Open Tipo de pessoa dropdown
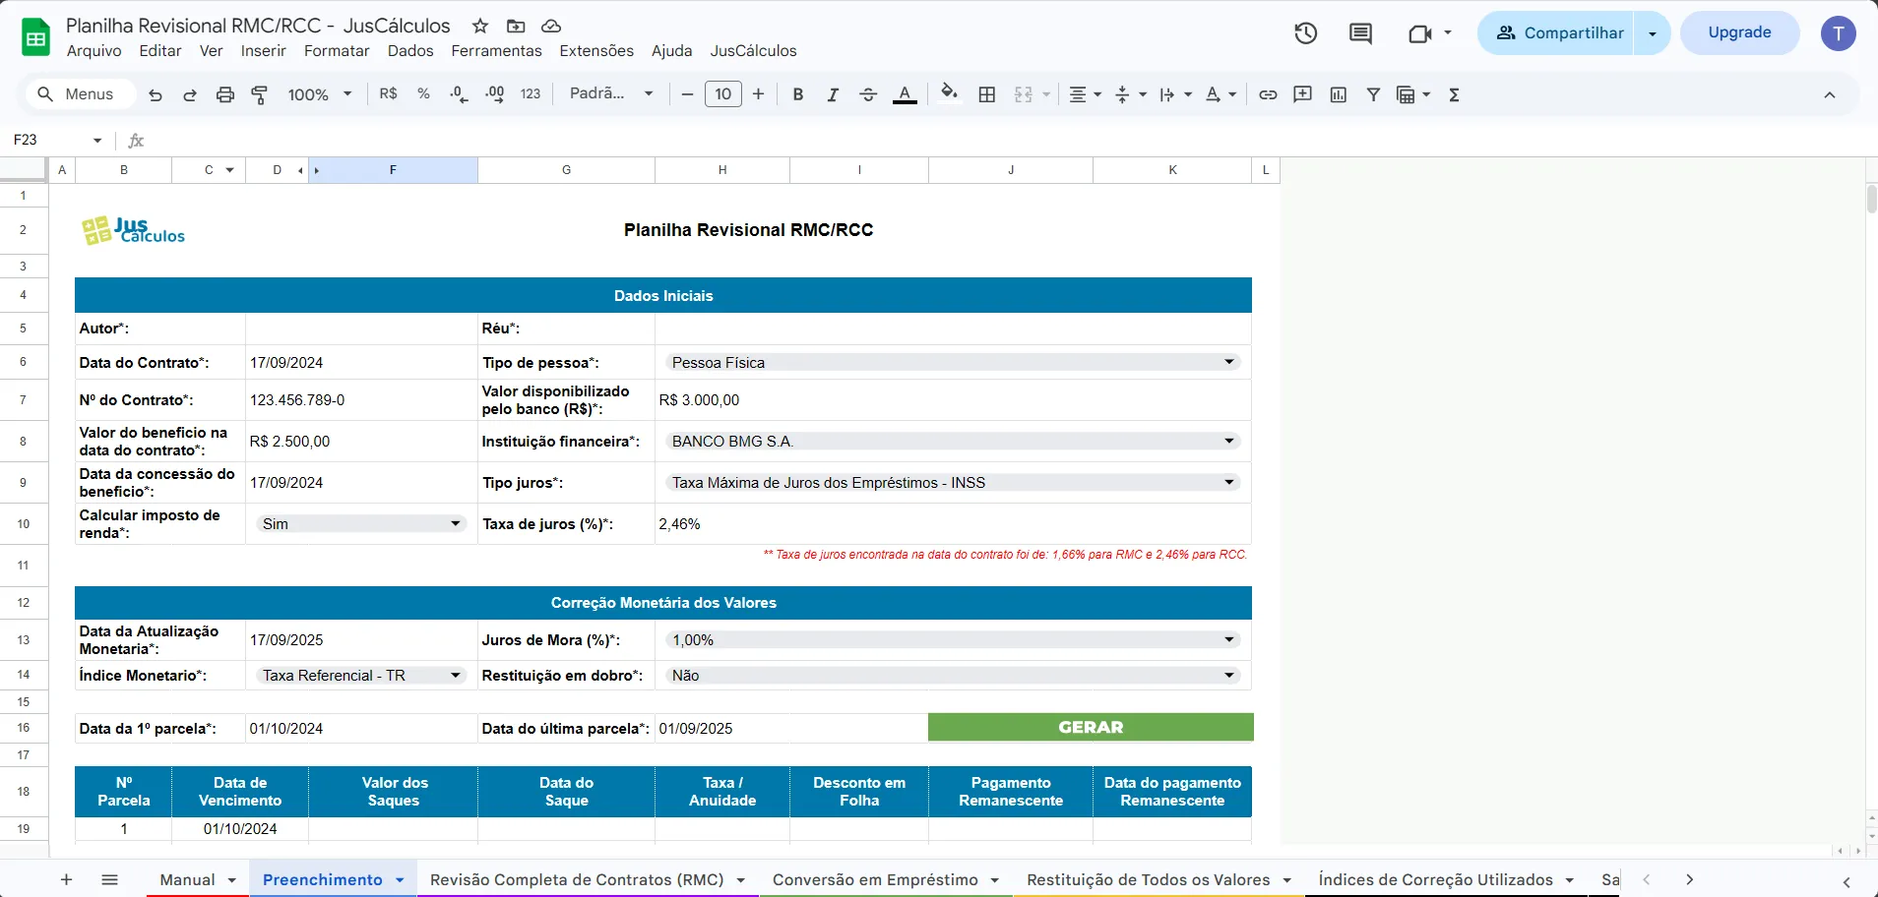 pyautogui.click(x=952, y=363)
